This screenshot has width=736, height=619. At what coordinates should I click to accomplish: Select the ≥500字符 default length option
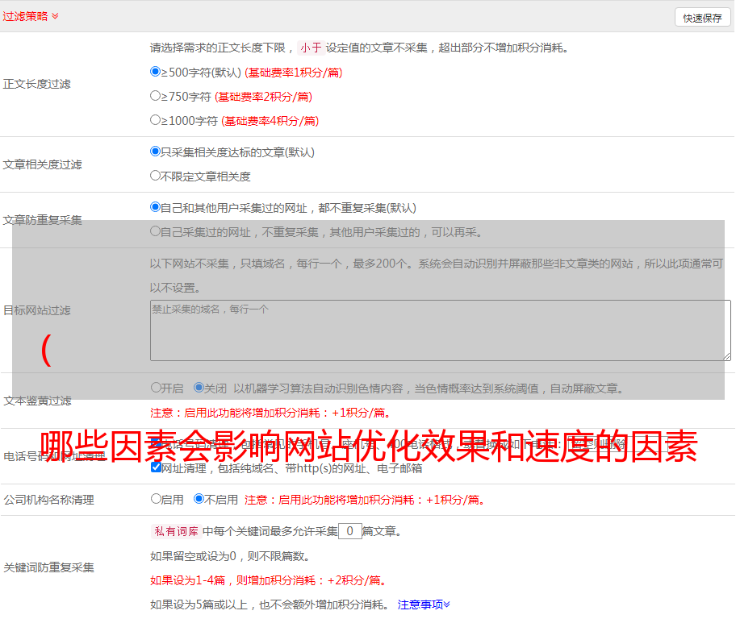click(x=156, y=72)
